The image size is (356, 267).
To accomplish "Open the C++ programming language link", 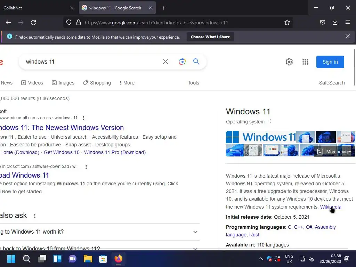I will point(299,227).
